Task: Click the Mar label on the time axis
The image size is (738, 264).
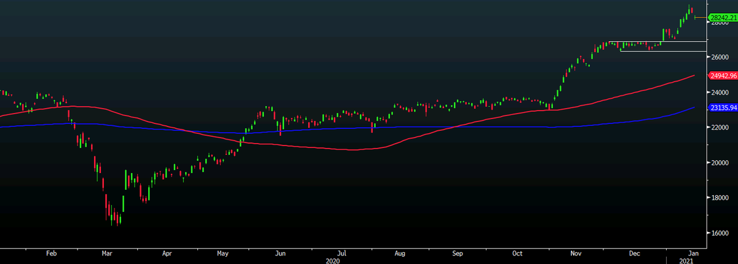Action: (x=107, y=252)
